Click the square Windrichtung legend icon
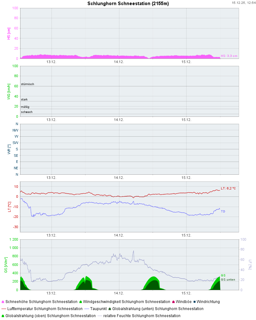 (x=194, y=302)
